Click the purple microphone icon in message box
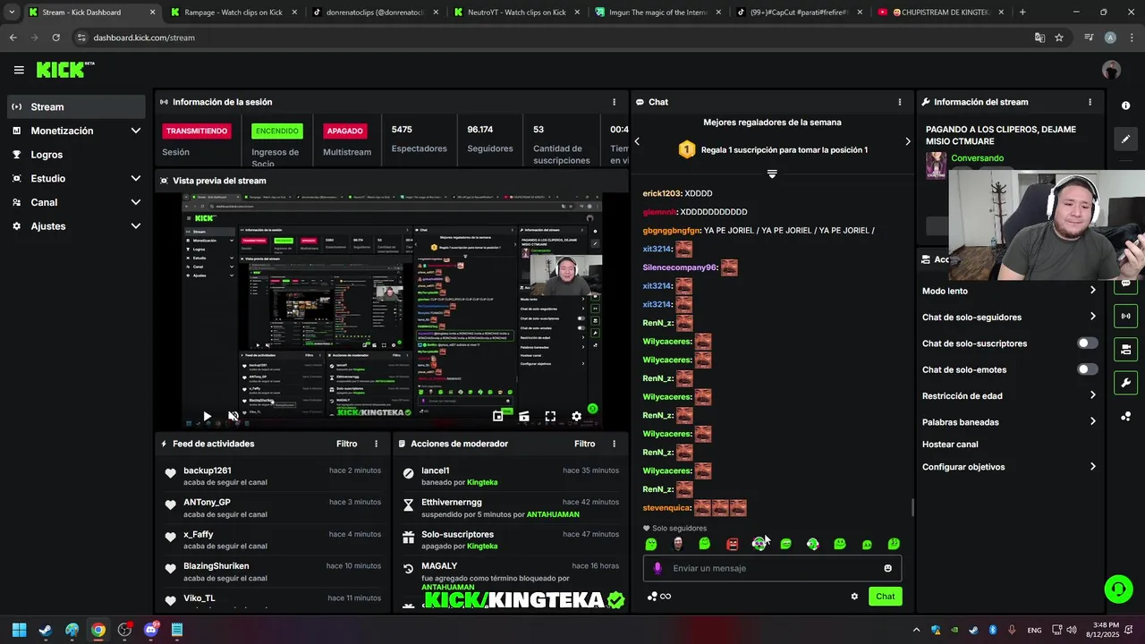 point(657,568)
